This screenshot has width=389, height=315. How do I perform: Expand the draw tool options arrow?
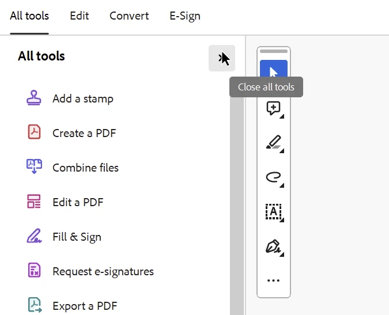[282, 185]
